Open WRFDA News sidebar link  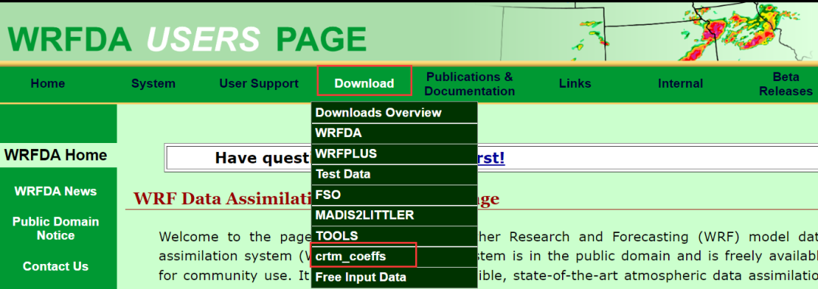click(x=56, y=191)
